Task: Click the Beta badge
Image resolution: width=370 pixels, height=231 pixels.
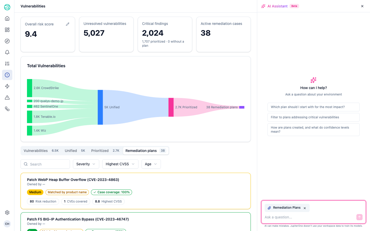Action: pos(294,6)
